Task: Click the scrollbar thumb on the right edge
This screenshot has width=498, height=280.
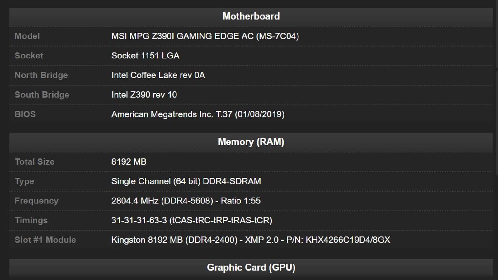Action: [496, 121]
